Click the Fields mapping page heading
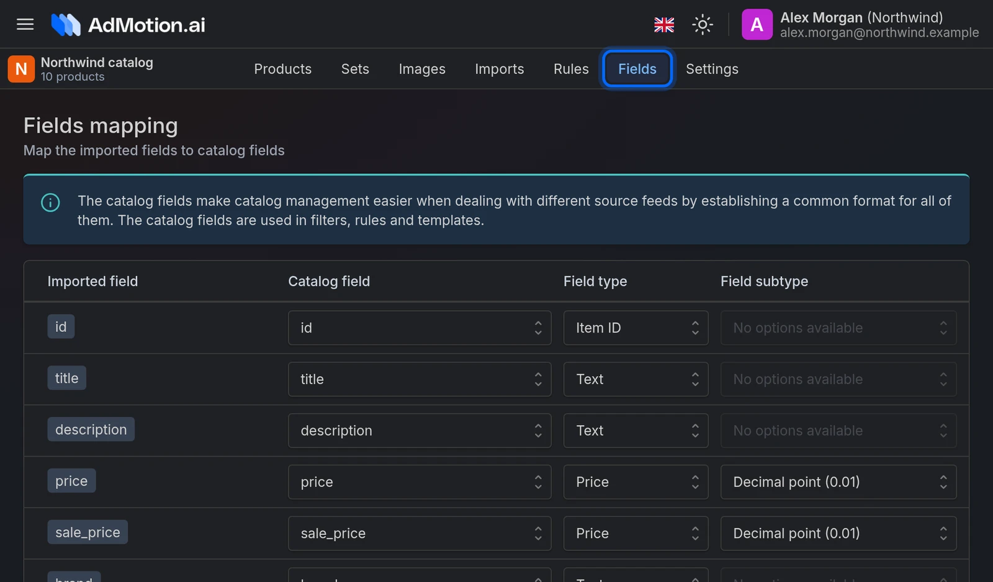Viewport: 993px width, 582px height. click(x=101, y=126)
